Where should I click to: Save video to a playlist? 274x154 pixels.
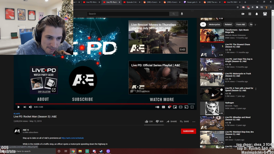click(185, 121)
